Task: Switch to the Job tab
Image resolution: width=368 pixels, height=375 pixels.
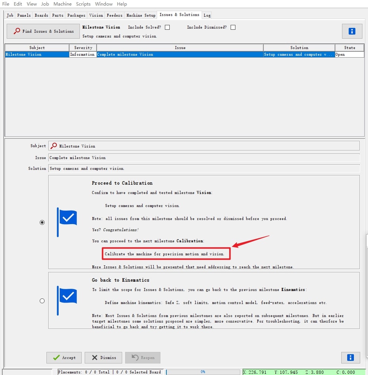Action: pyautogui.click(x=10, y=15)
